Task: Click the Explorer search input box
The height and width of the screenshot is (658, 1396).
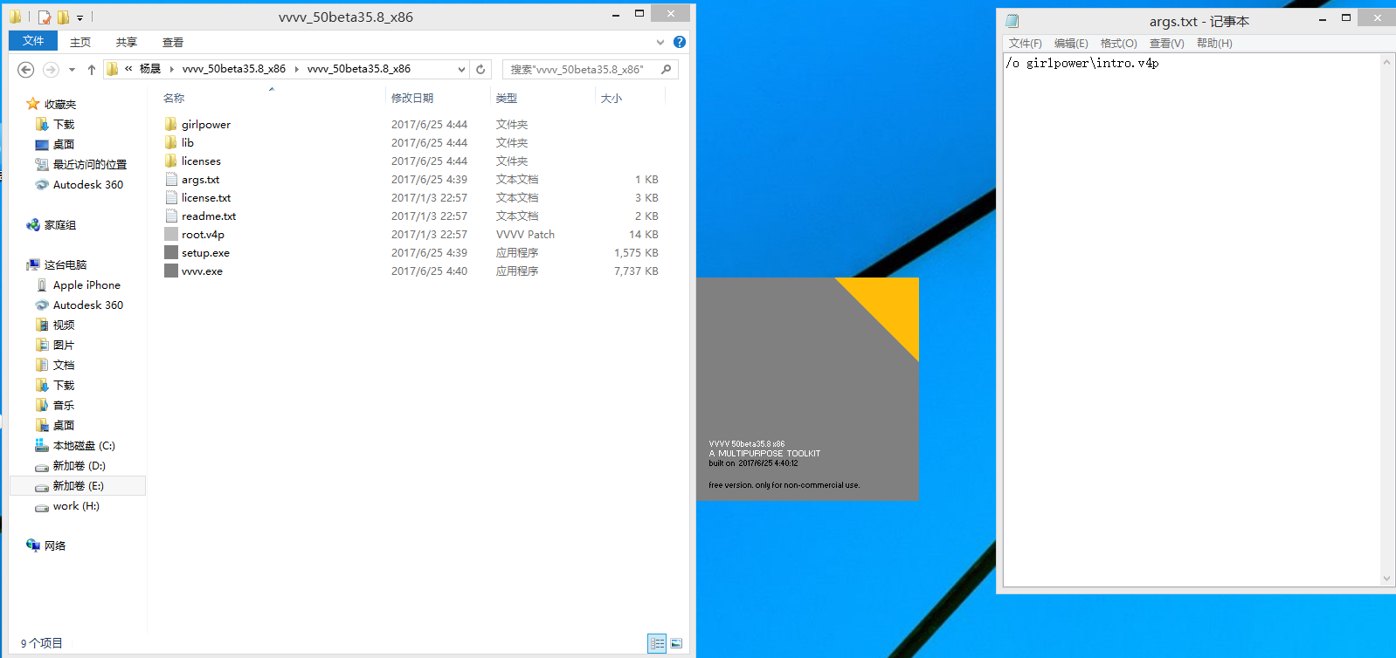Action: (x=581, y=69)
